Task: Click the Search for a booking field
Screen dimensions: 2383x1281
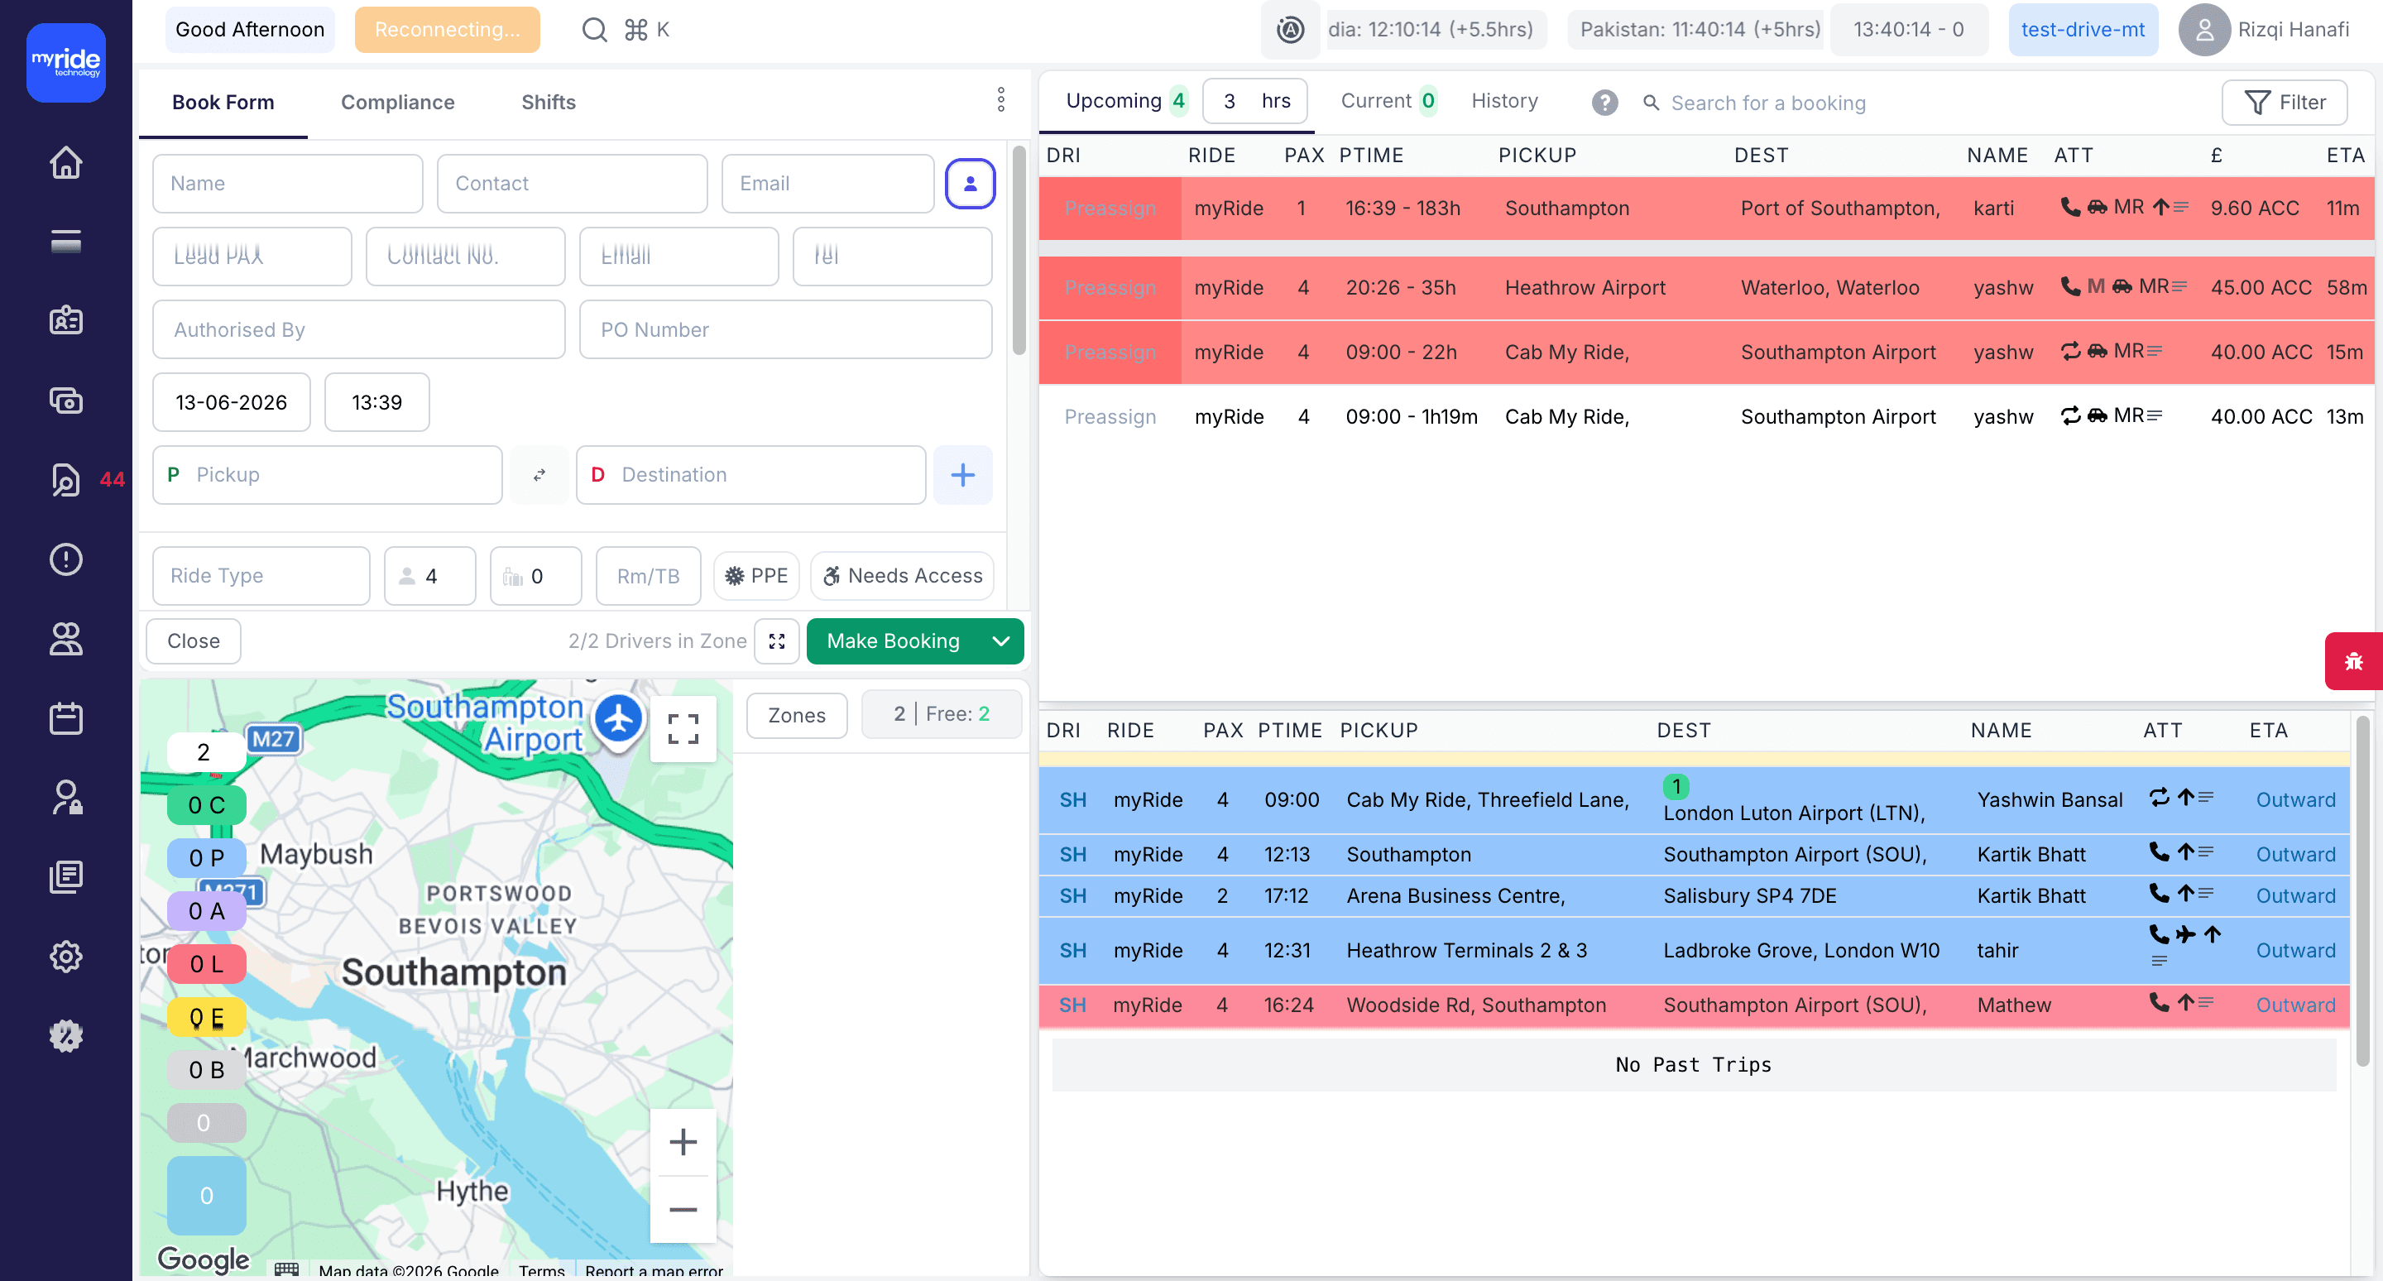Action: (x=1768, y=103)
